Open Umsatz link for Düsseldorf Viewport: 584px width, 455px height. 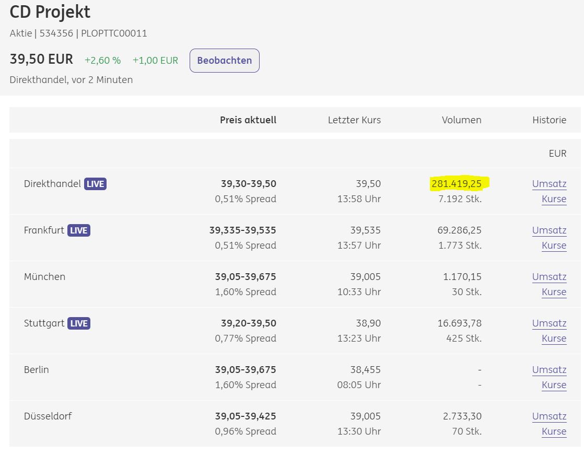(x=549, y=416)
